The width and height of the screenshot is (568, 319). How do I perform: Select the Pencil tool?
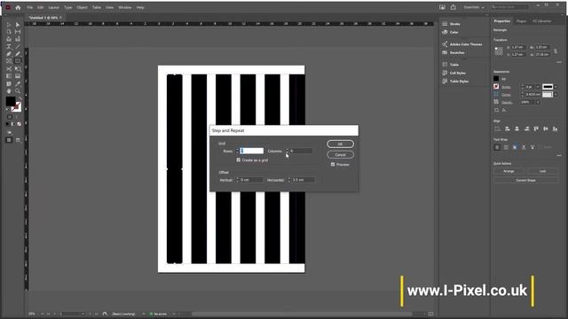pyautogui.click(x=18, y=54)
